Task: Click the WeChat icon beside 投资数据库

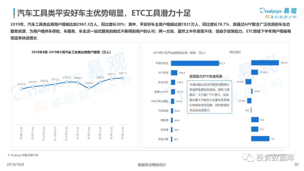Action: (249, 157)
